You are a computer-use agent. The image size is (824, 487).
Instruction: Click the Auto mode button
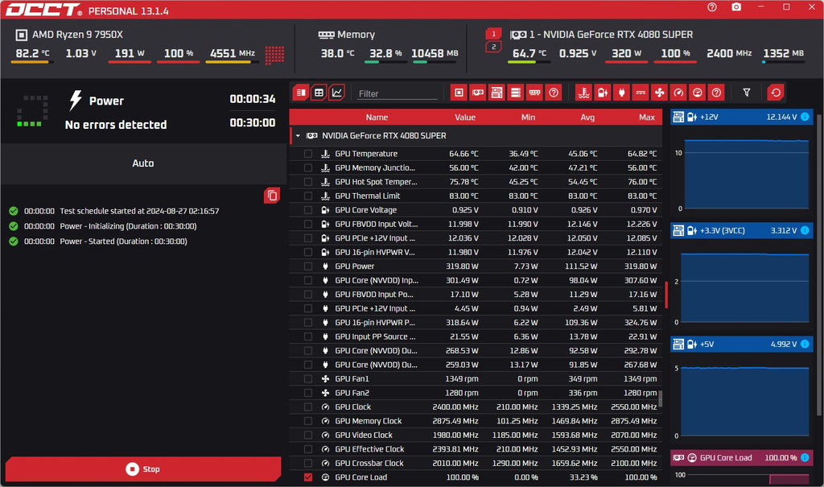143,163
